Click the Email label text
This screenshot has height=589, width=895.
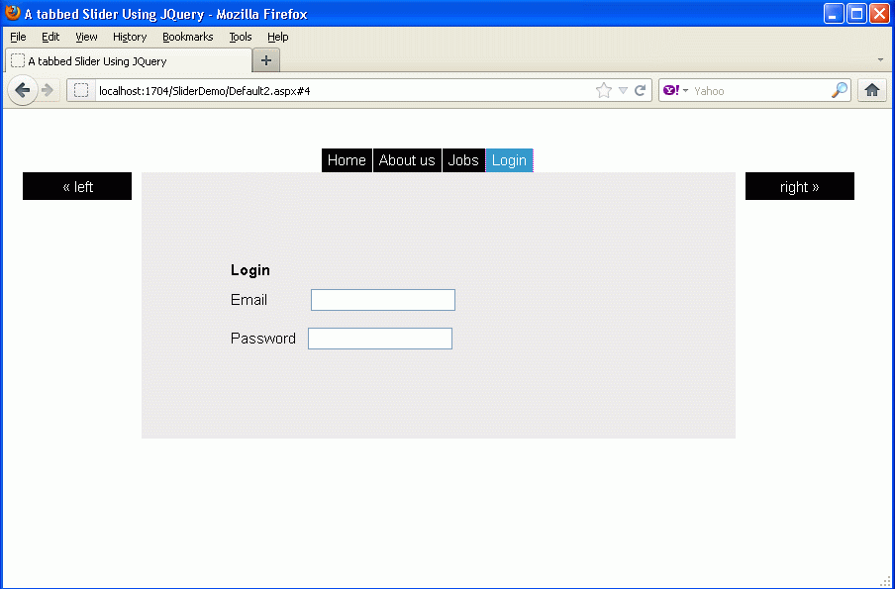pyautogui.click(x=249, y=300)
